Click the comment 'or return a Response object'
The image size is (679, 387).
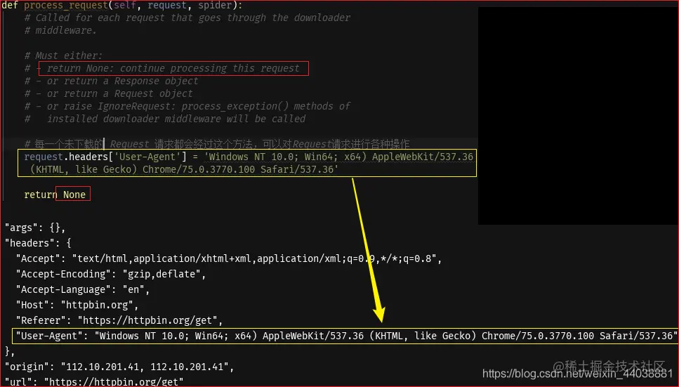(123, 81)
